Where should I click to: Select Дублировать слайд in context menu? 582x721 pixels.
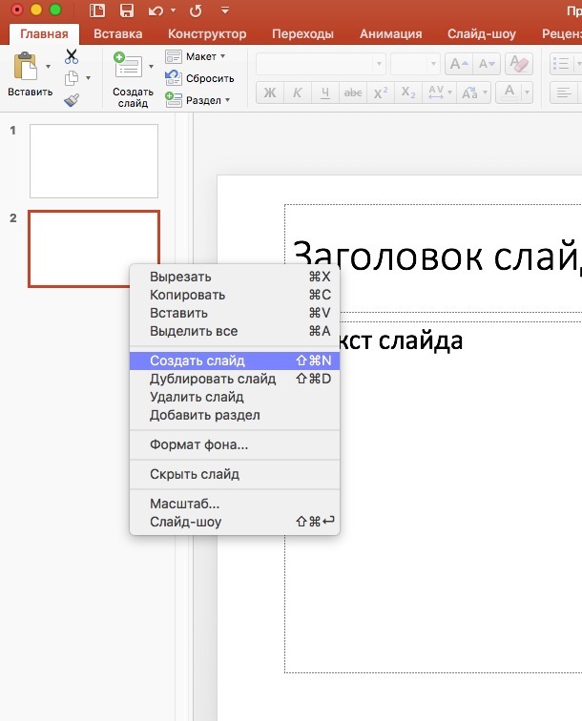[213, 379]
